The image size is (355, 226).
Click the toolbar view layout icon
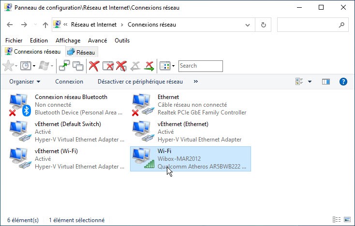coord(165,66)
